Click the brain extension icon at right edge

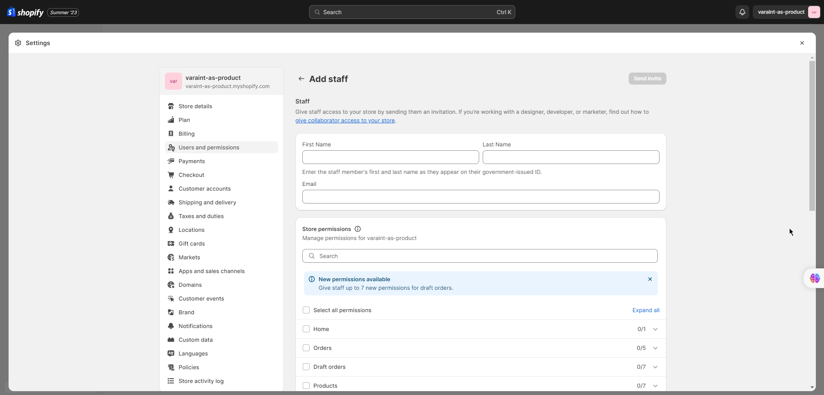815,278
